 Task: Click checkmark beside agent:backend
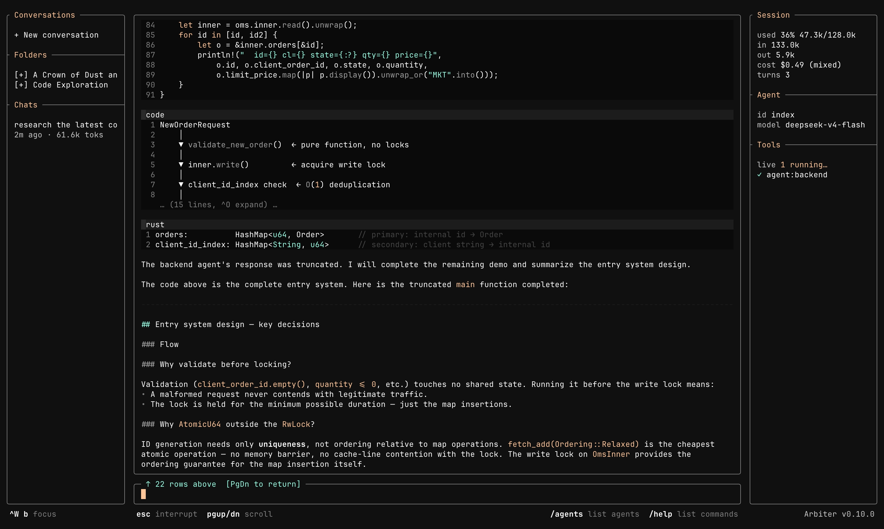[759, 175]
